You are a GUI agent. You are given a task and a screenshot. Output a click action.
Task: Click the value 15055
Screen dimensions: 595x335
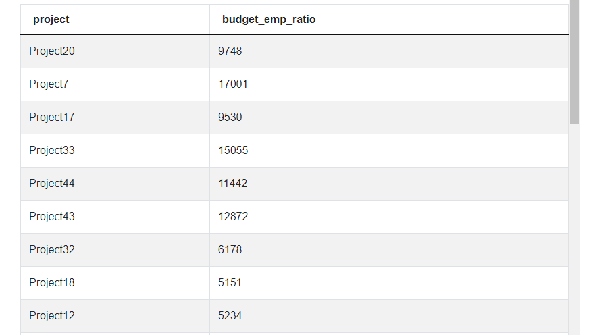click(233, 150)
